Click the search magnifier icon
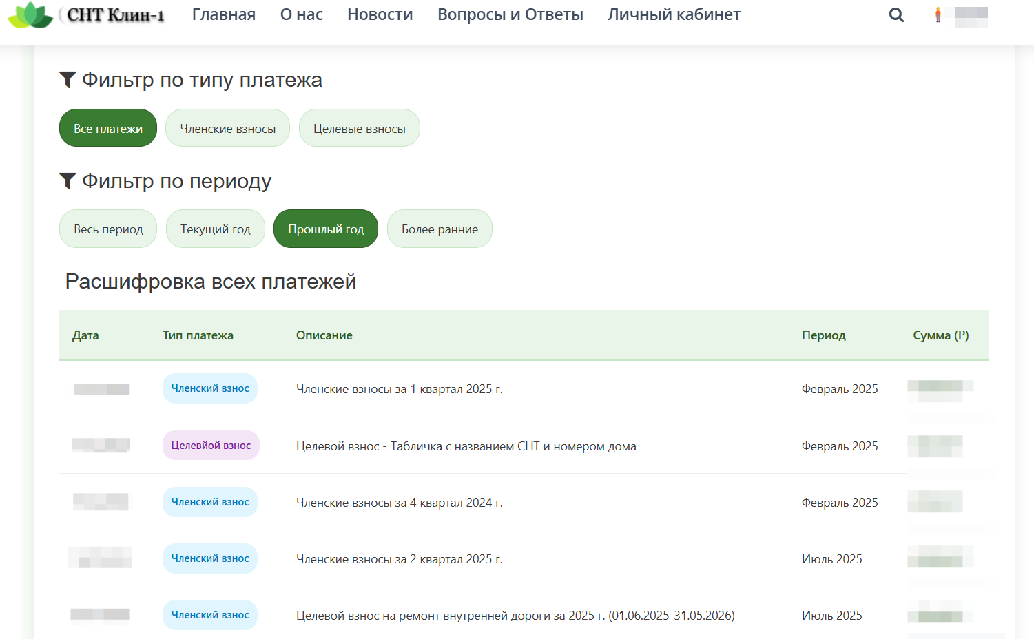Viewport: 1034px width, 639px height. (x=896, y=15)
